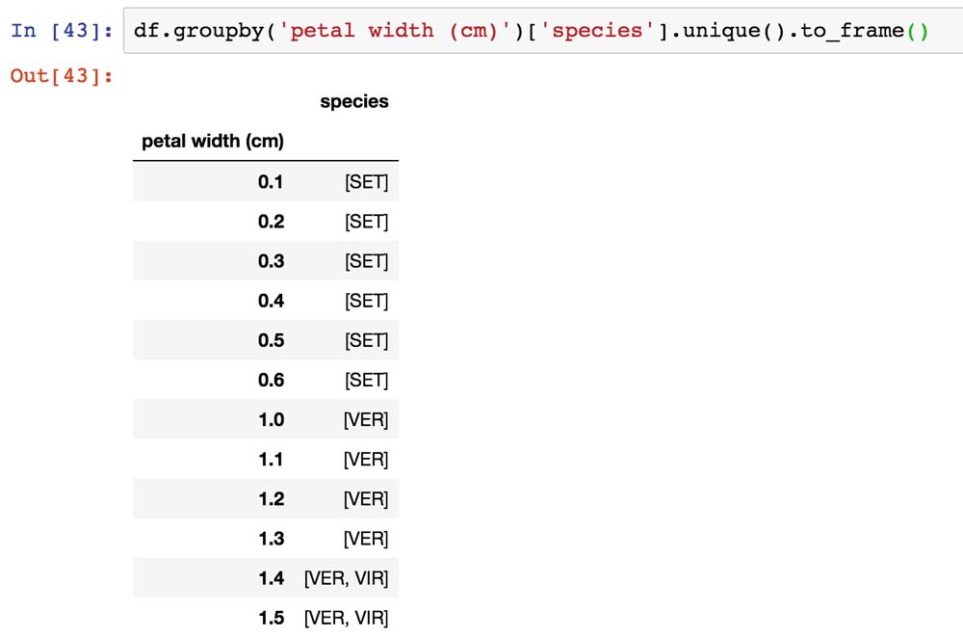
Task: Select the 0.3 petal width row label
Action: pyautogui.click(x=271, y=261)
